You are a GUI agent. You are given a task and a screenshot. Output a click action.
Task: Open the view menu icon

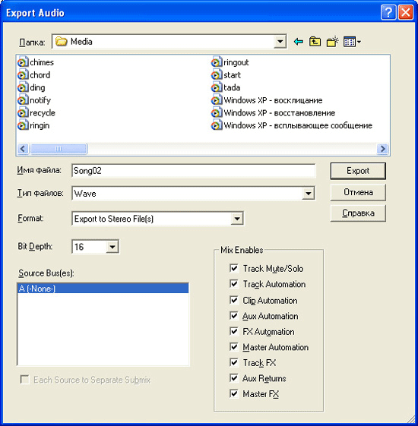coord(352,42)
